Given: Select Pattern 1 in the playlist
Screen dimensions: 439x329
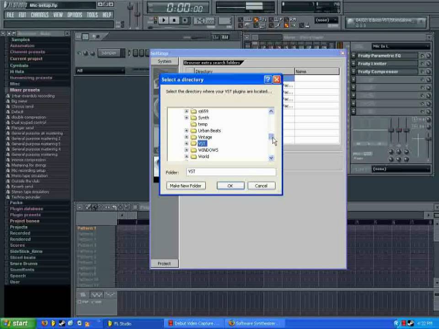Looking at the screenshot, I should click(x=86, y=228).
